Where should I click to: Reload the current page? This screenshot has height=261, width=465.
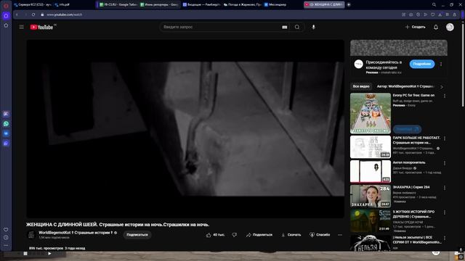click(x=33, y=14)
